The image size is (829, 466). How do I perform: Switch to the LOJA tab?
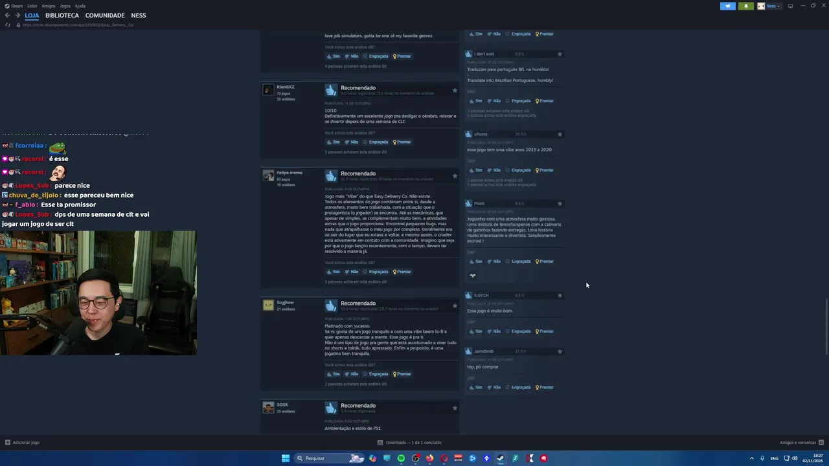(32, 16)
